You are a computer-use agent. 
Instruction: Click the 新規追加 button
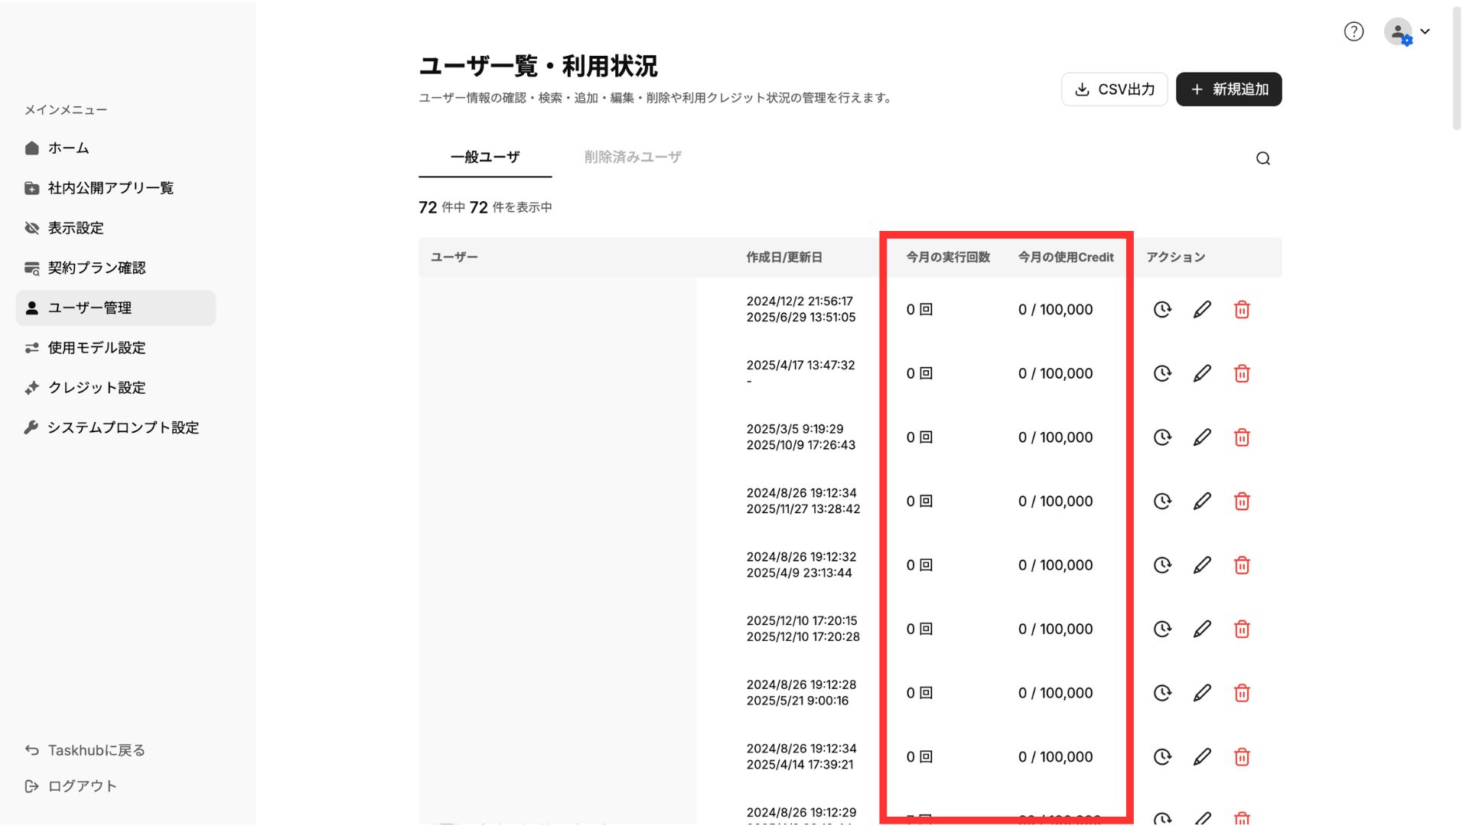[1228, 89]
